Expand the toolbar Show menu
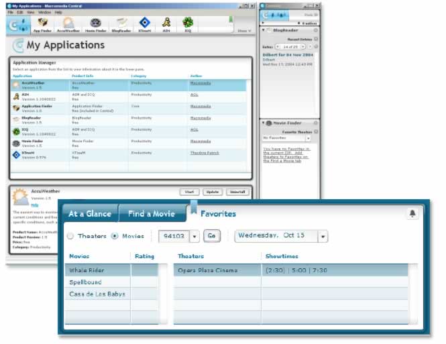This screenshot has width=446, height=344. (244, 31)
